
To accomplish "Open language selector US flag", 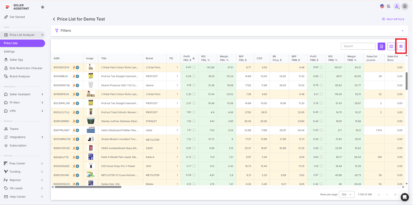I will click(382, 6).
